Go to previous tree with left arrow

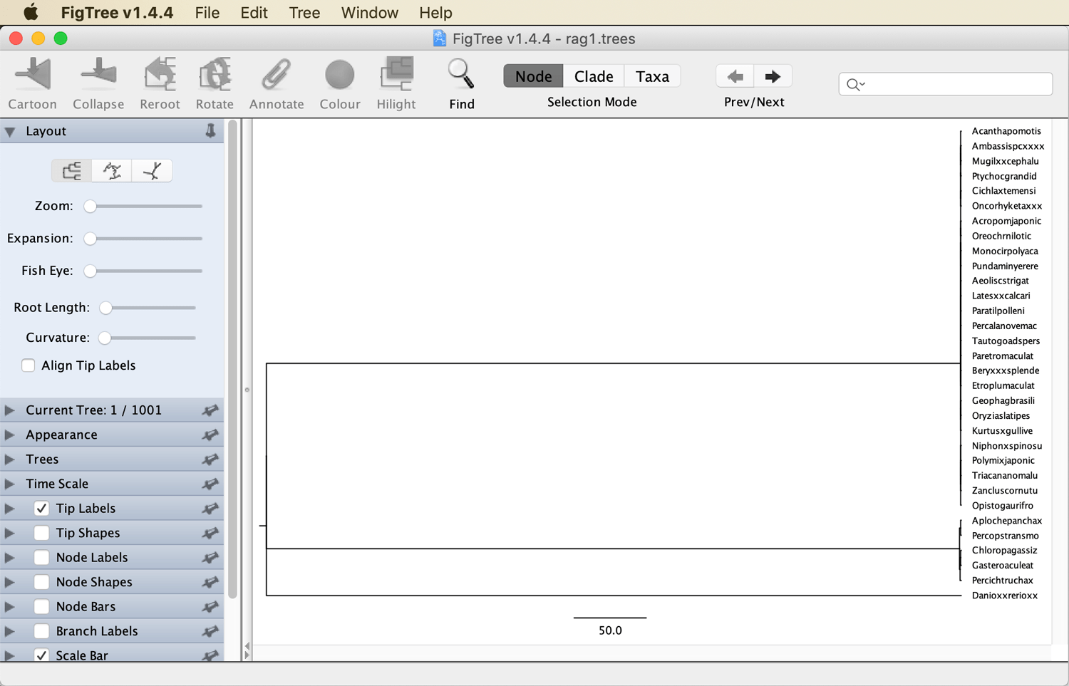(x=735, y=76)
